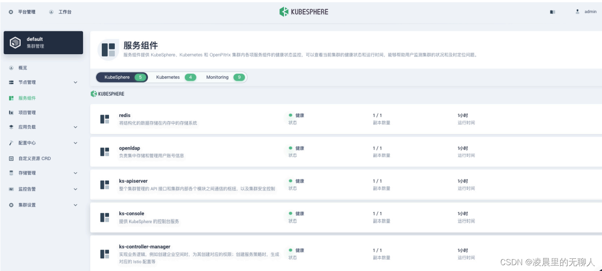Click the 概览 overview sidebar icon

[11, 68]
